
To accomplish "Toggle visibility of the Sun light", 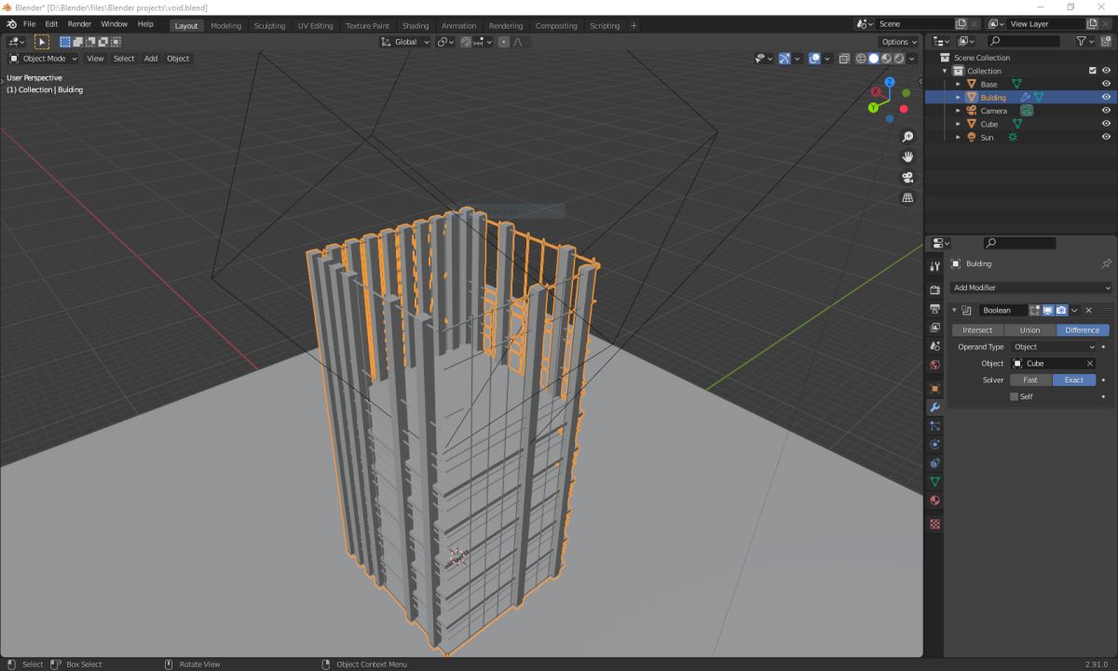I will tap(1106, 137).
